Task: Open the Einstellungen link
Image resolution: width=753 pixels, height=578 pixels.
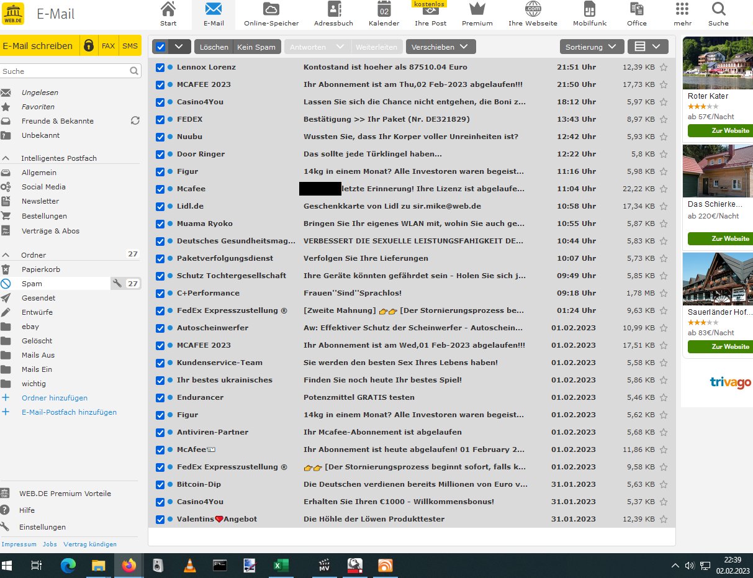Action: click(x=42, y=527)
